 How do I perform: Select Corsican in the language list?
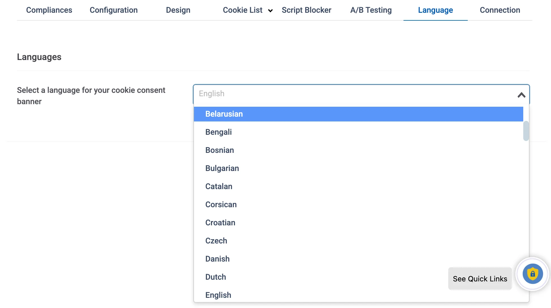pos(358,205)
